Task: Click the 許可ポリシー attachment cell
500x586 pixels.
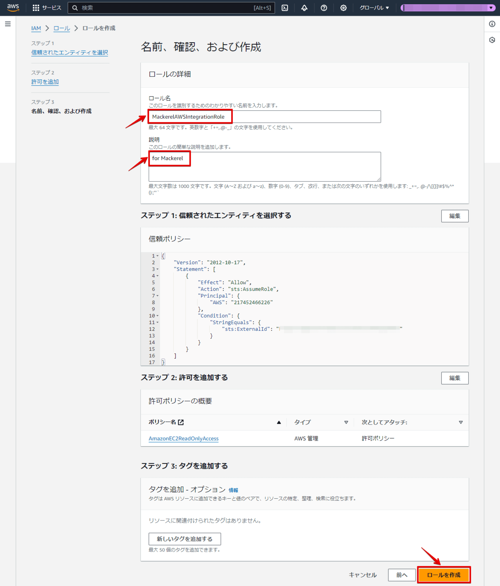Action: [378, 438]
